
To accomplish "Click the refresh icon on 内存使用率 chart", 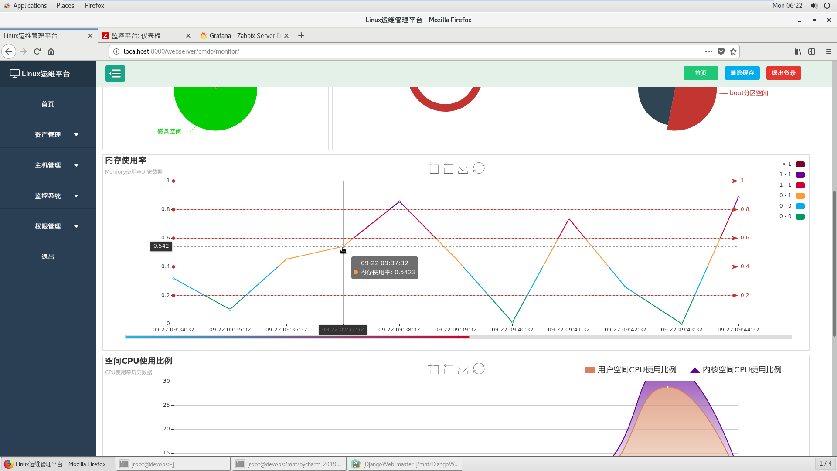I will [x=479, y=168].
